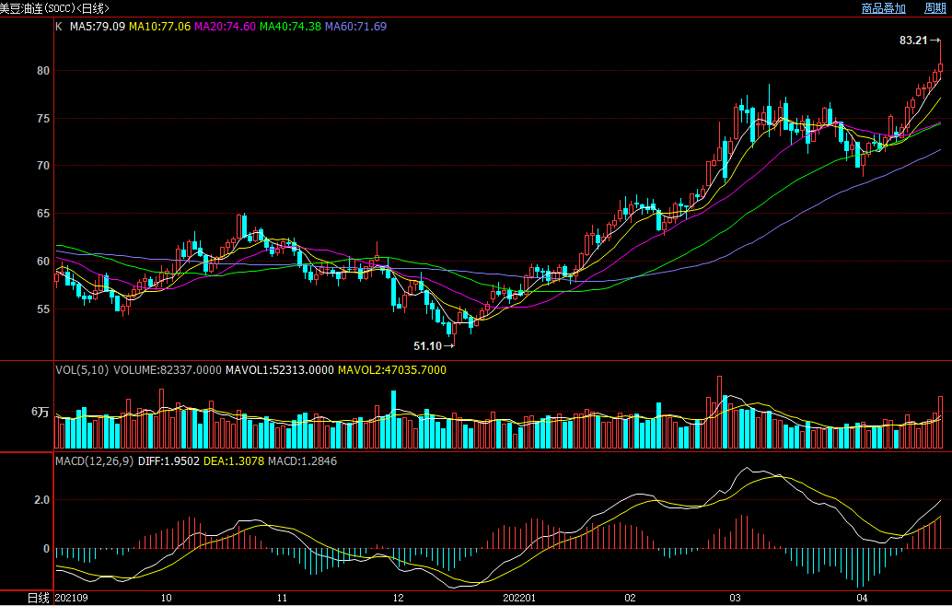Select the K indicator label
Screen dimensions: 952x606
(x=59, y=27)
